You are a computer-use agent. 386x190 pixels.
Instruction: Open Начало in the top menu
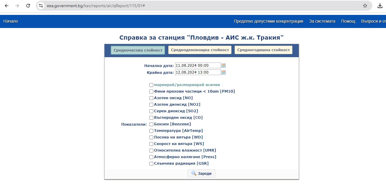tap(11, 21)
